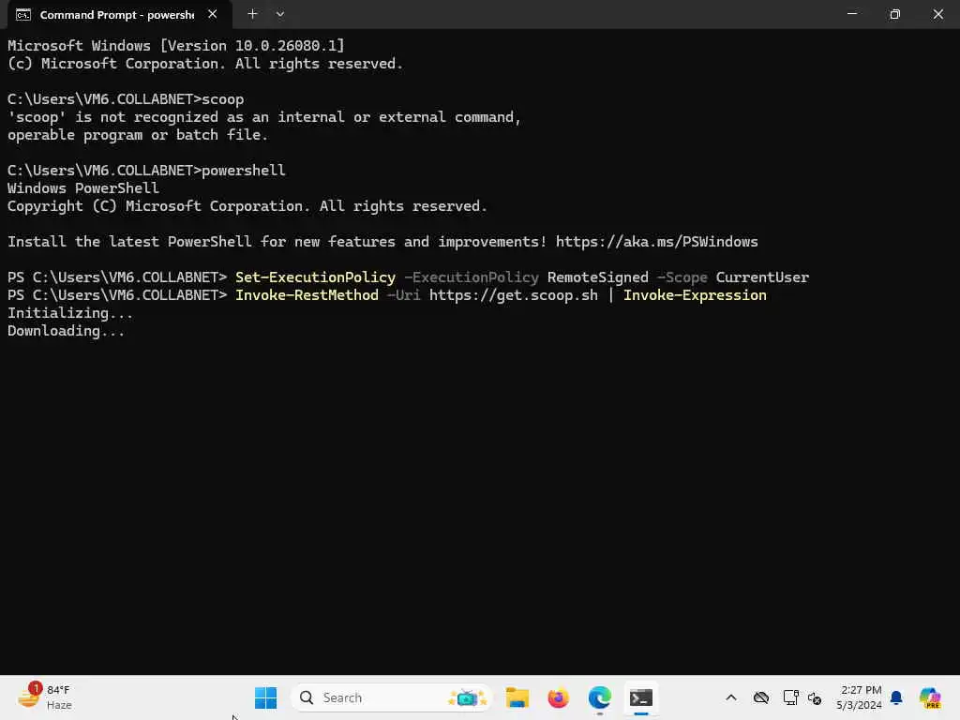
Task: Open File Explorer from taskbar
Action: tap(517, 697)
